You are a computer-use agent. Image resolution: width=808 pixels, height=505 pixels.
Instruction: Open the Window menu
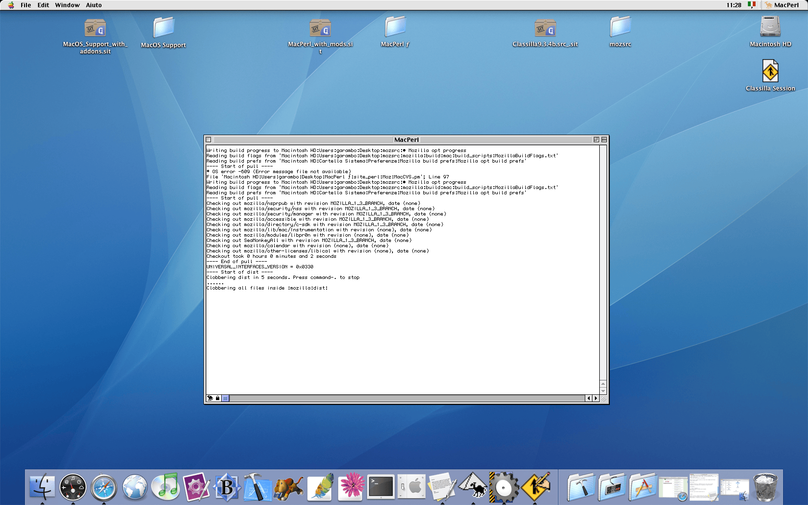click(x=67, y=5)
